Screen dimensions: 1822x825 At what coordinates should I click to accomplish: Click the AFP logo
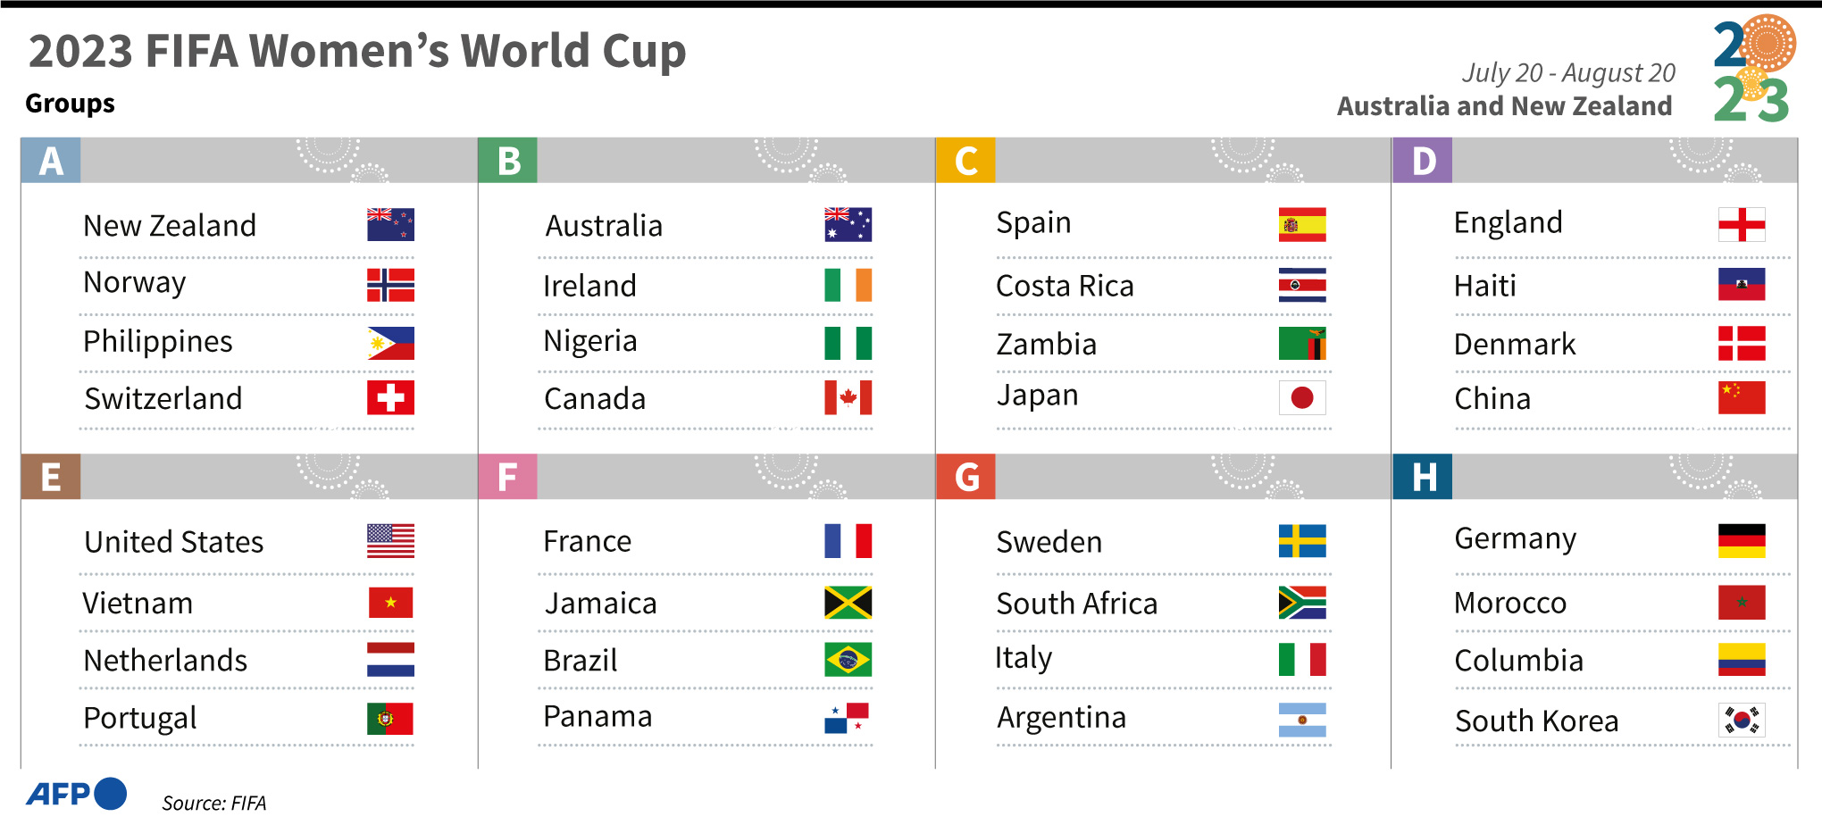[x=76, y=794]
